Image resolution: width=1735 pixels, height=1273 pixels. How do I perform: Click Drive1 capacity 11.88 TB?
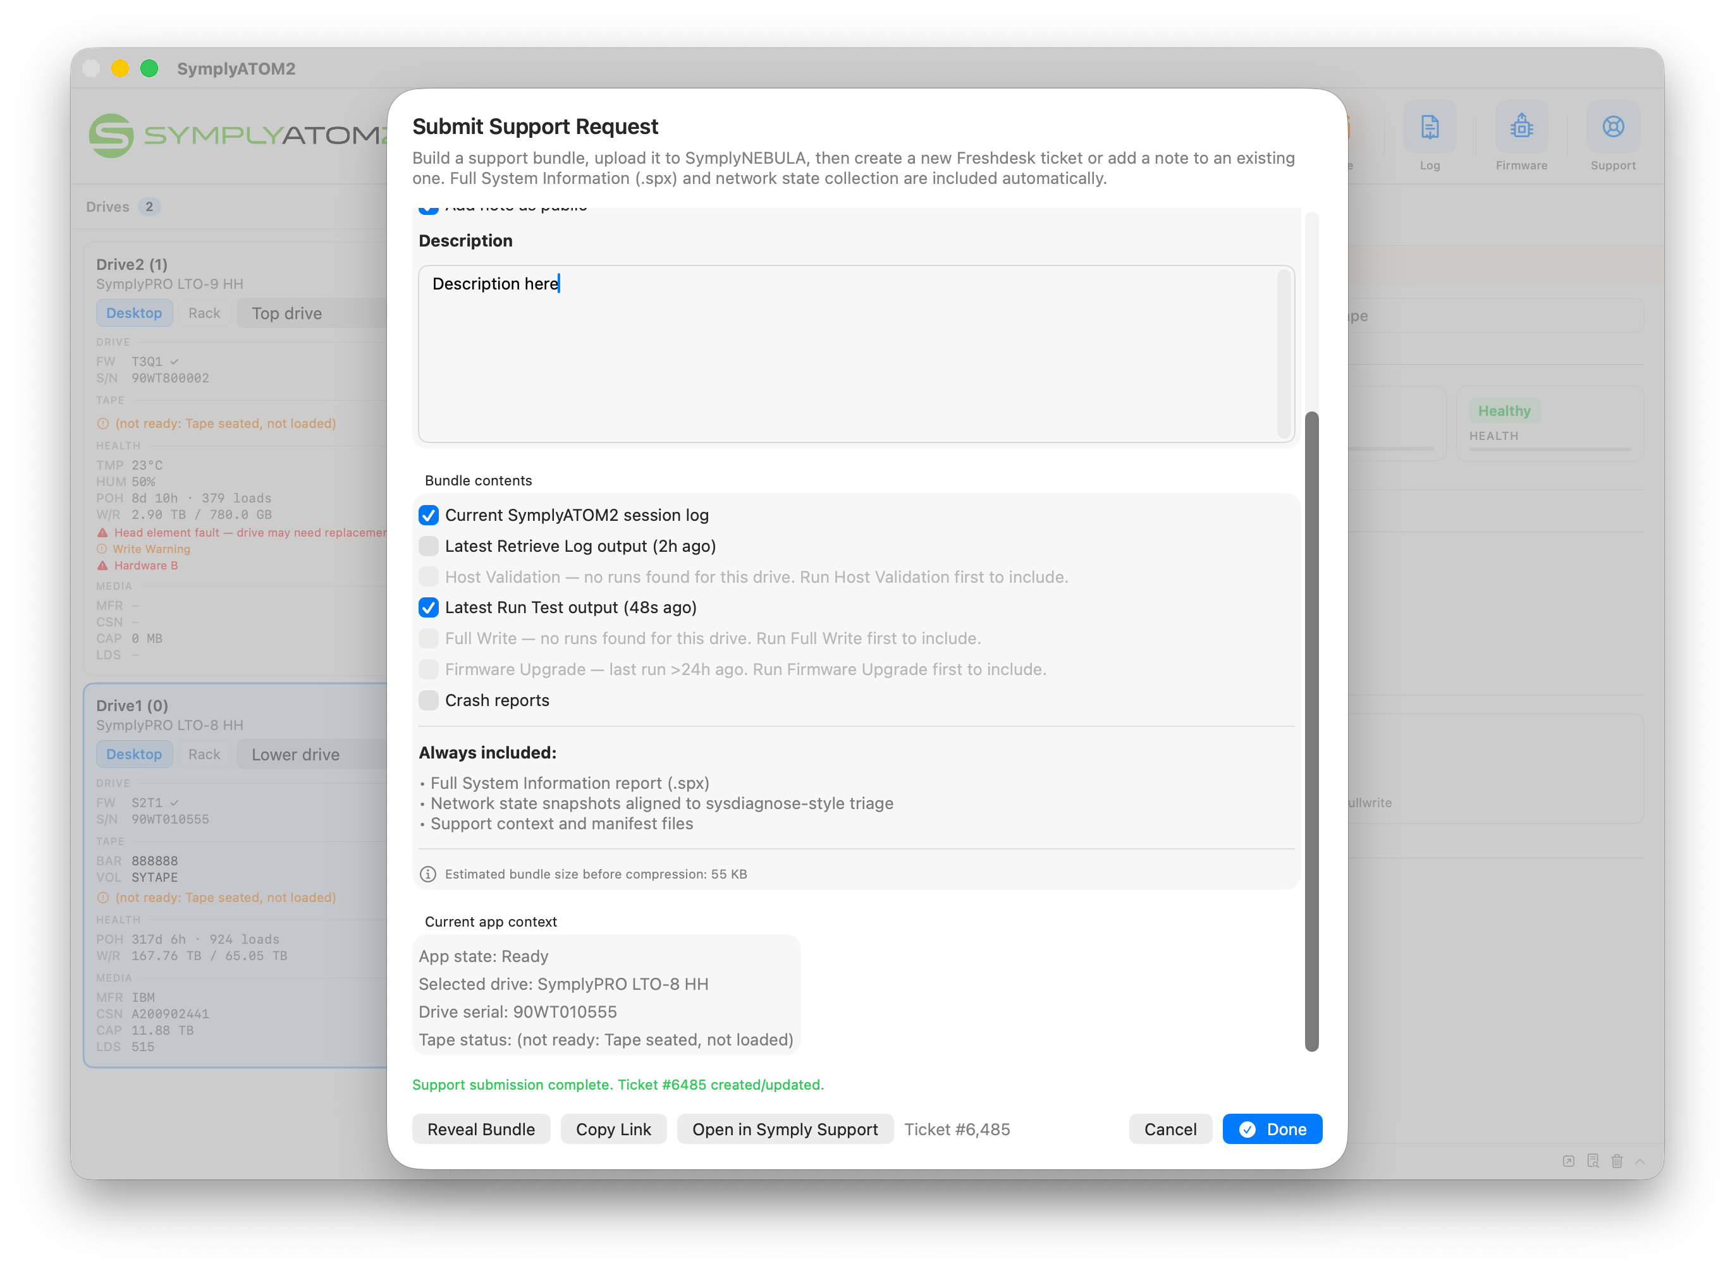(x=162, y=1030)
